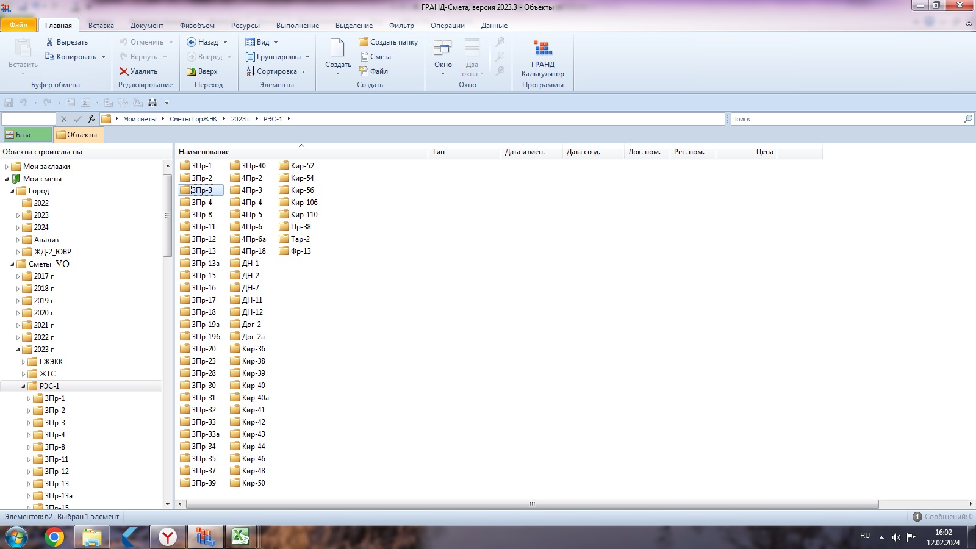
Task: Expand the 2024 folder under Город
Action: click(x=18, y=228)
